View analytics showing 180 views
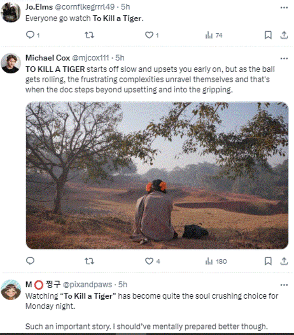Screen dimensions: 294x335 pos(209,261)
